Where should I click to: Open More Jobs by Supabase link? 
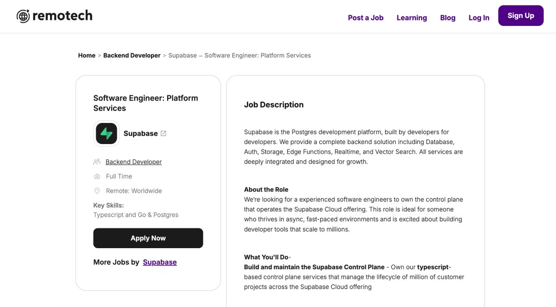pos(160,262)
